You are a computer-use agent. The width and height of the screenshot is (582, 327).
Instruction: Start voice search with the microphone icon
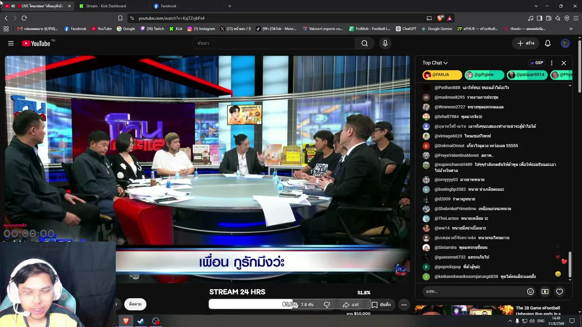pos(385,43)
